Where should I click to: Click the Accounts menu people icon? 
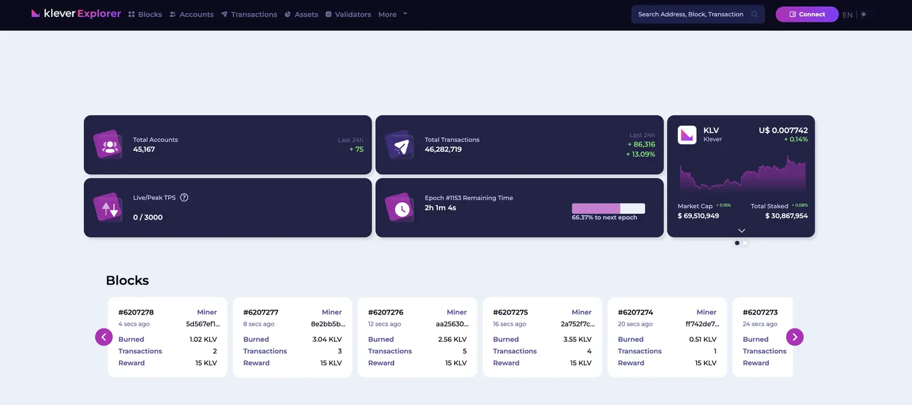pyautogui.click(x=173, y=14)
